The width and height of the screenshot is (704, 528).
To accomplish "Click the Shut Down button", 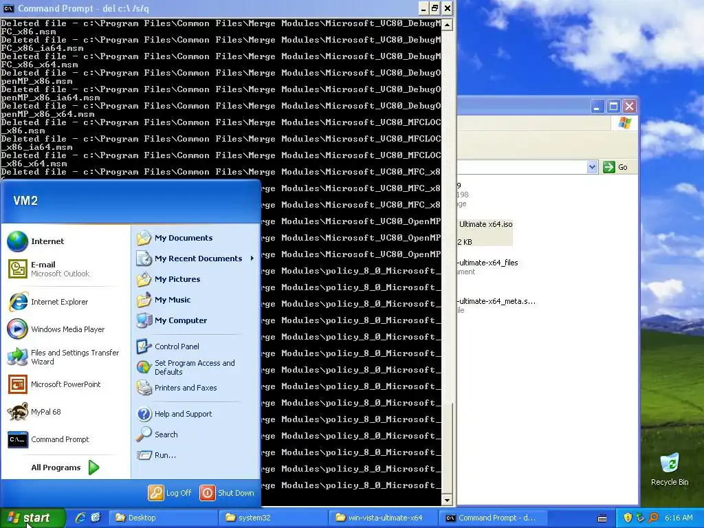I will point(227,492).
